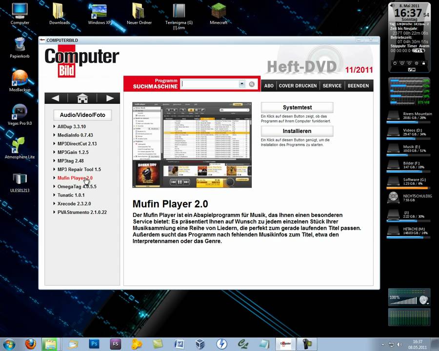439x351 pixels.
Task: Expand the arrow next to MP3DirectCut 2.13
Action: (54, 144)
